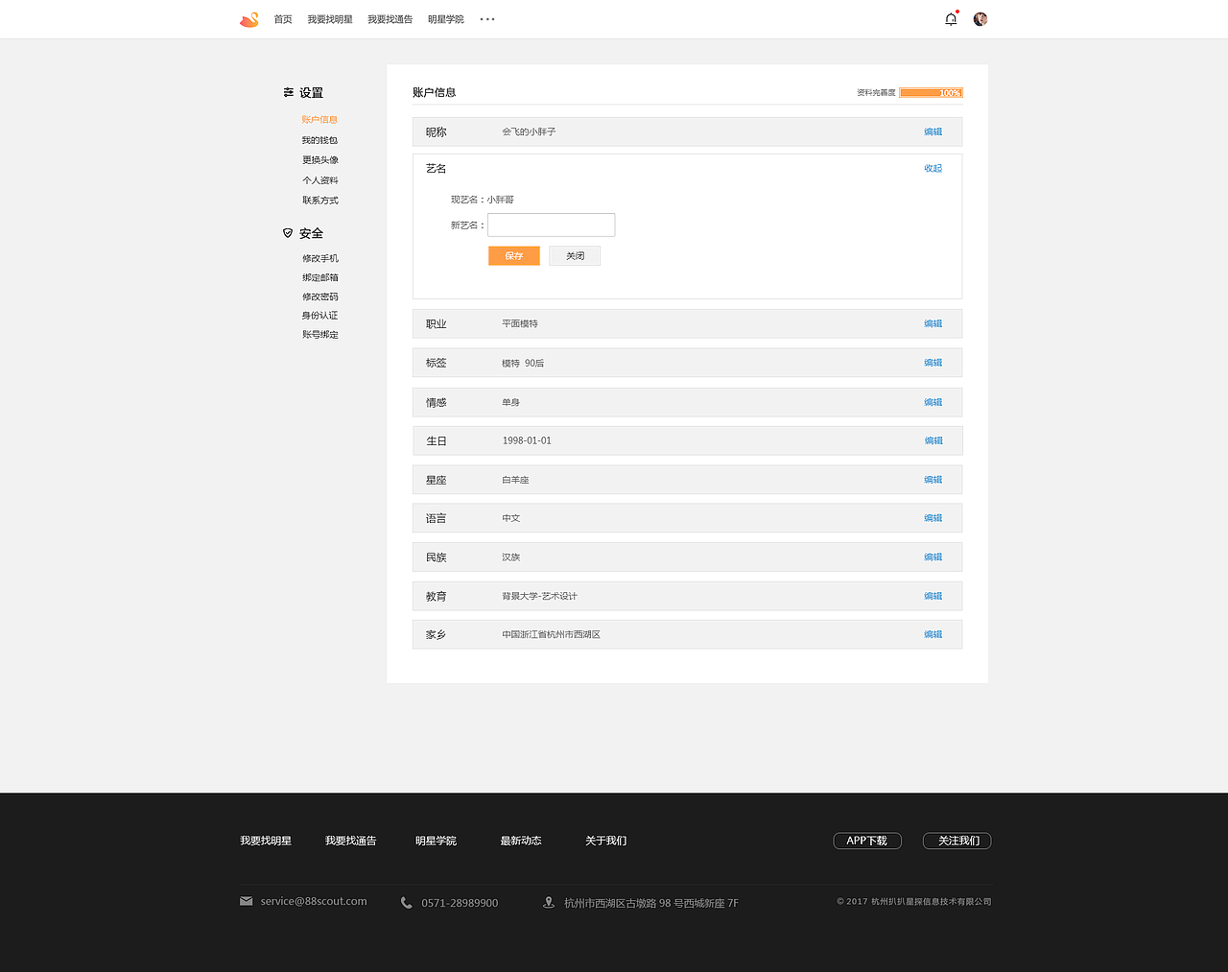
Task: Select 我的钱包 in the sidebar
Action: (x=319, y=140)
